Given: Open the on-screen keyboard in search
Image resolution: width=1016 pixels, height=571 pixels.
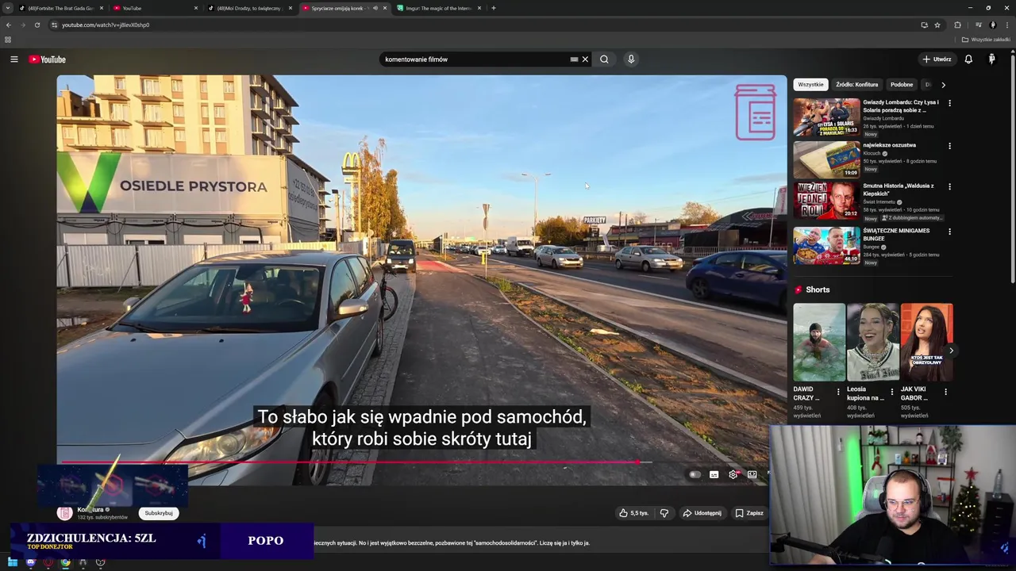Looking at the screenshot, I should click(x=574, y=59).
